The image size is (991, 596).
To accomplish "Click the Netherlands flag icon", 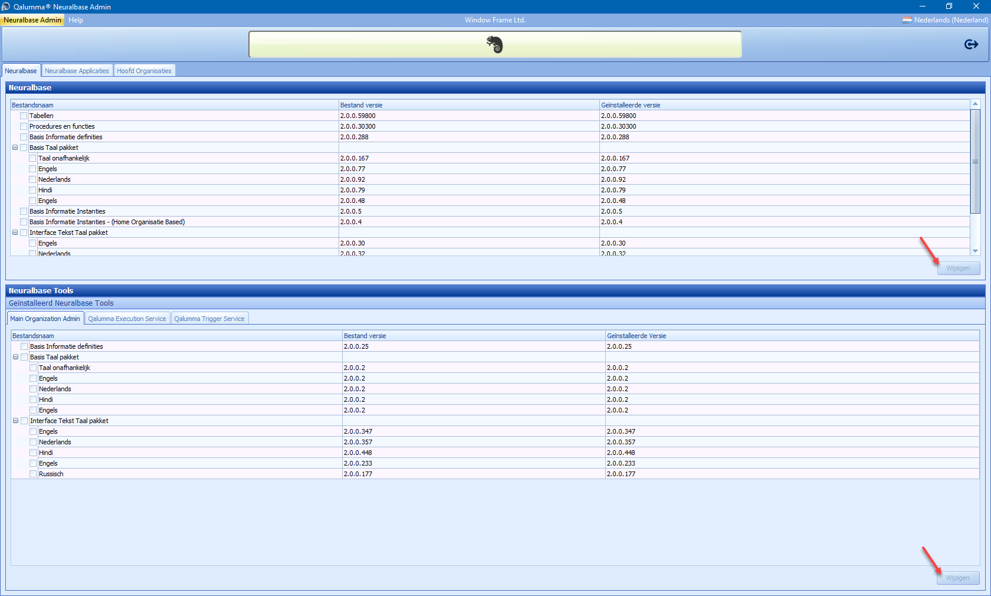I will (x=907, y=20).
